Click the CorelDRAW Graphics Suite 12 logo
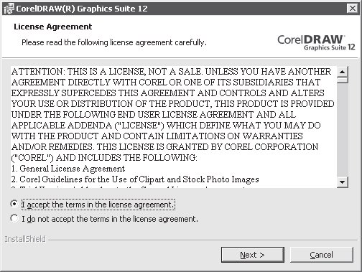The image size is (362, 272). click(316, 42)
